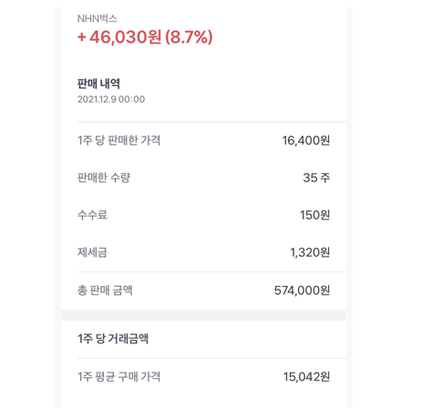Click the +46,030원 (8.7%) profit amount
The width and height of the screenshot is (421, 408).
coord(145,37)
